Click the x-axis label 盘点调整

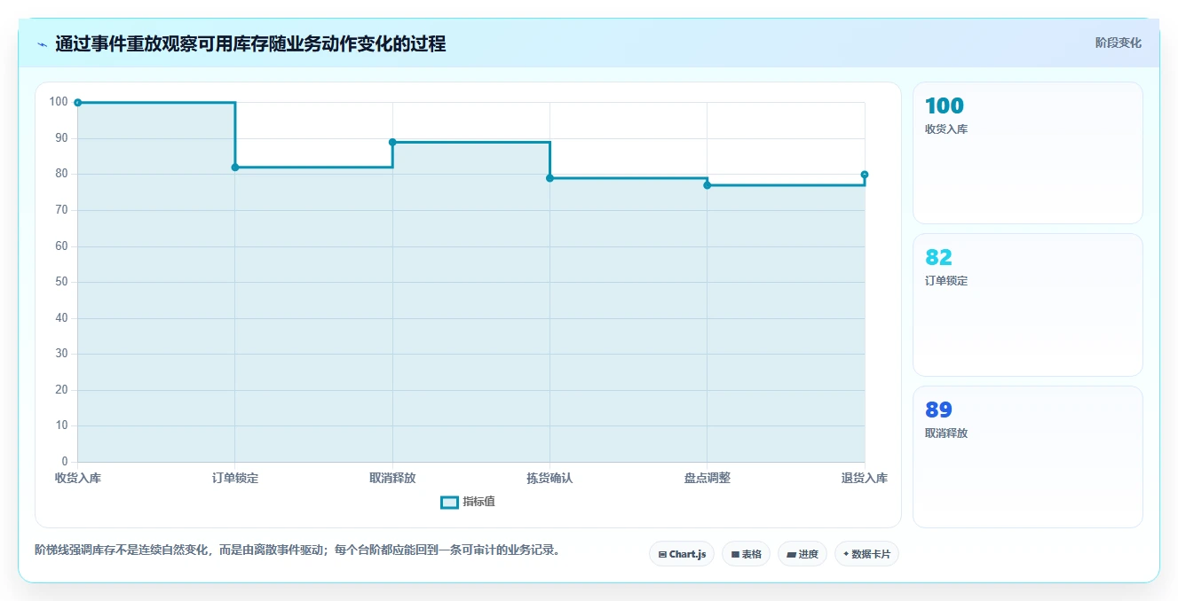tap(708, 478)
